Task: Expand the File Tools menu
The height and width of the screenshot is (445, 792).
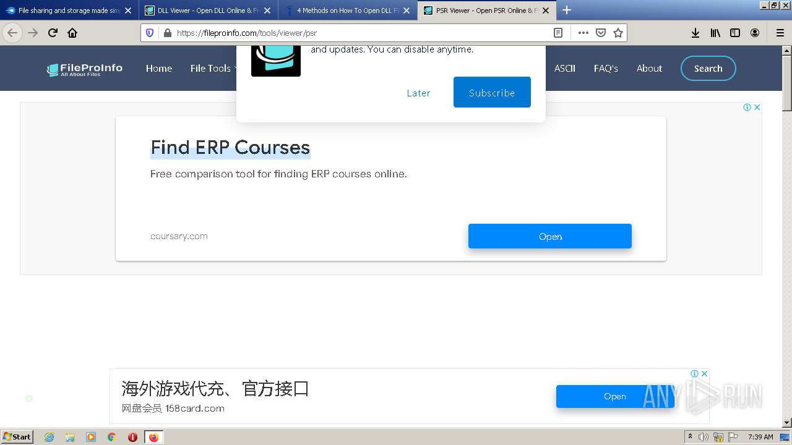Action: [x=213, y=69]
